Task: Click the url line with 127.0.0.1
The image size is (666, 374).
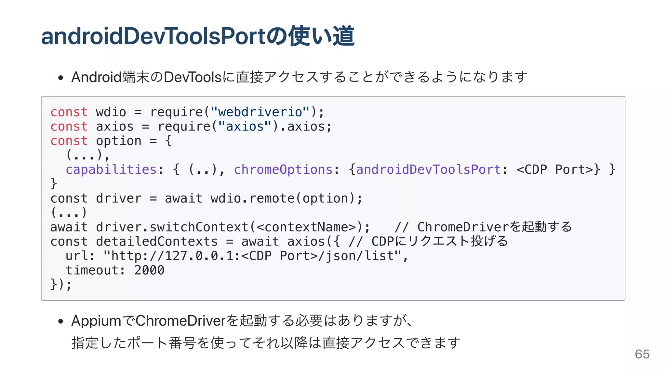Action: pyautogui.click(x=237, y=256)
